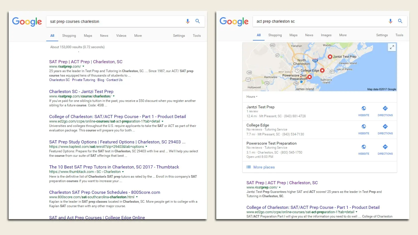Click the Powerscore Test Preparation map pin
The image size is (418, 235).
click(x=309, y=77)
